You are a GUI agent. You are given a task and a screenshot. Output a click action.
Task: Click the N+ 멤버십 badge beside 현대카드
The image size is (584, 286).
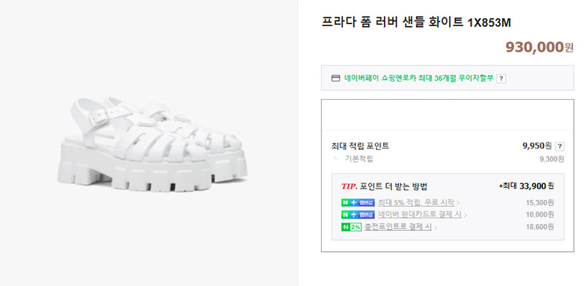pos(358,215)
